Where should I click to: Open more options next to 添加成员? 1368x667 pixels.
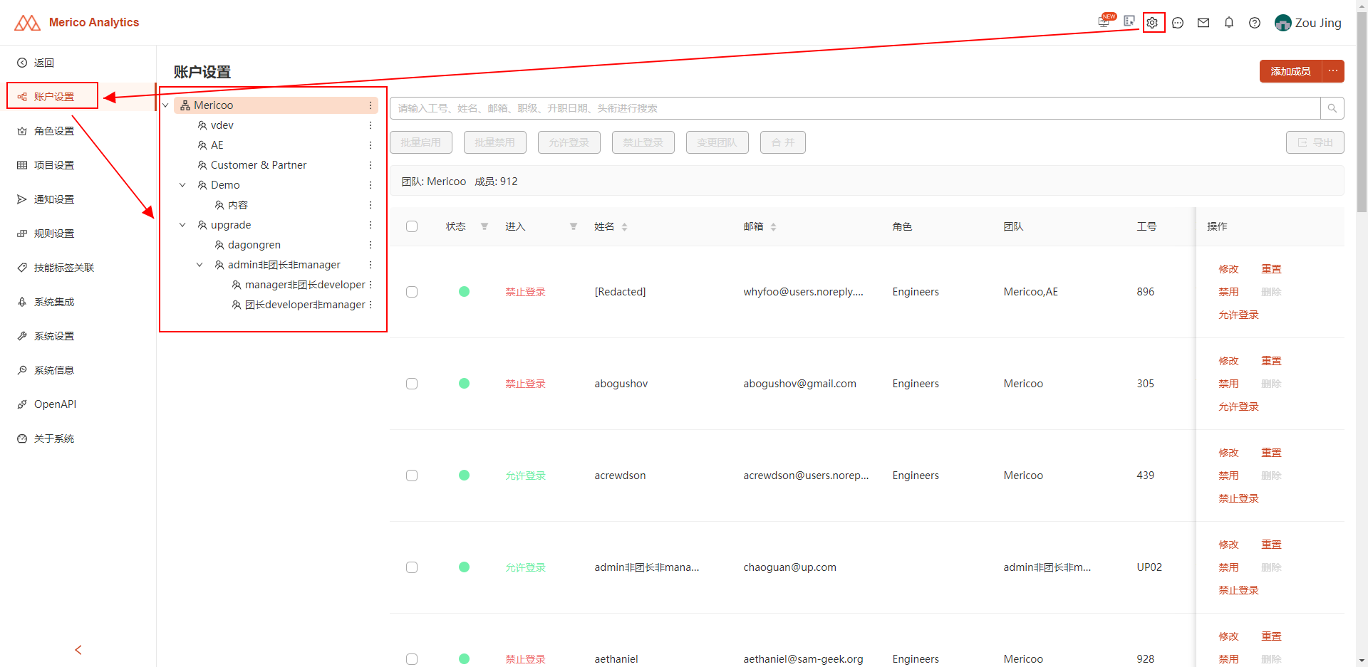point(1333,71)
